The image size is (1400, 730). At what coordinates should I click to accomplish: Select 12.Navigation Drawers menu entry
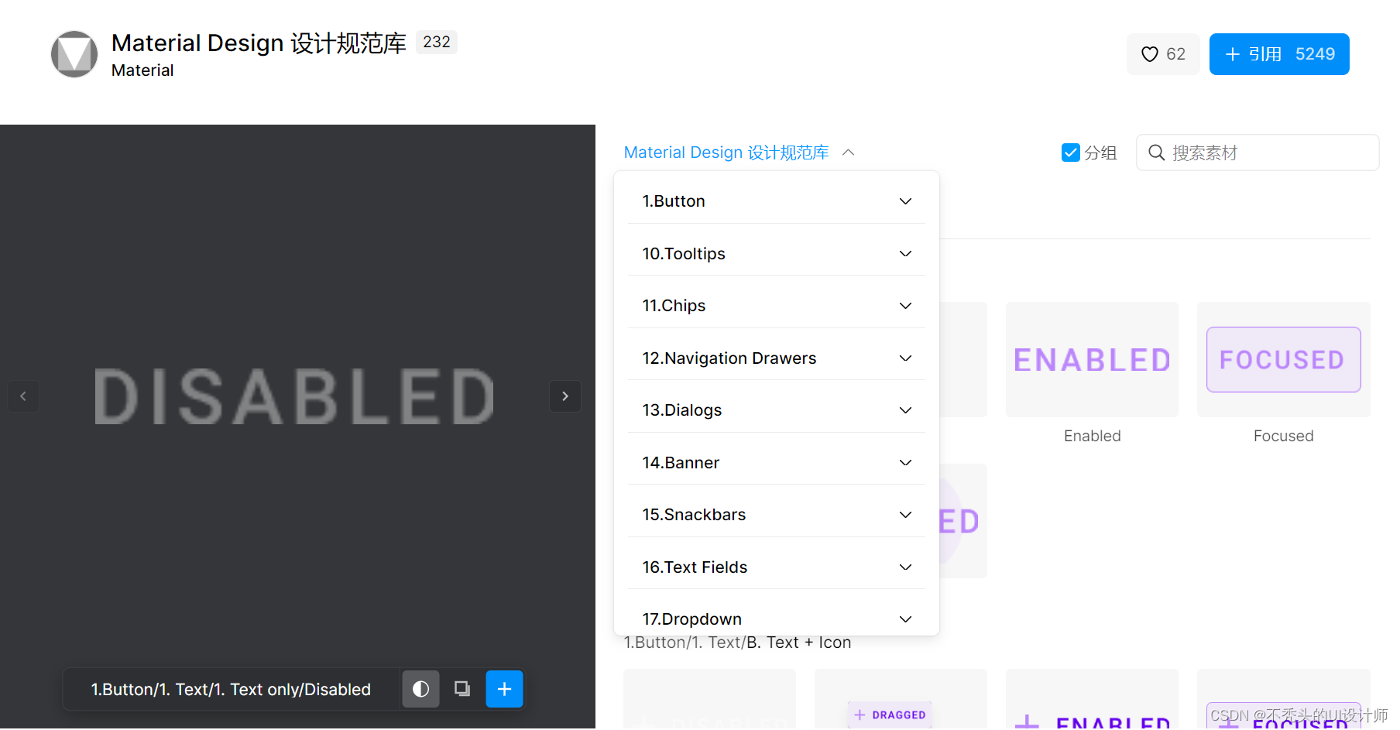coord(777,358)
